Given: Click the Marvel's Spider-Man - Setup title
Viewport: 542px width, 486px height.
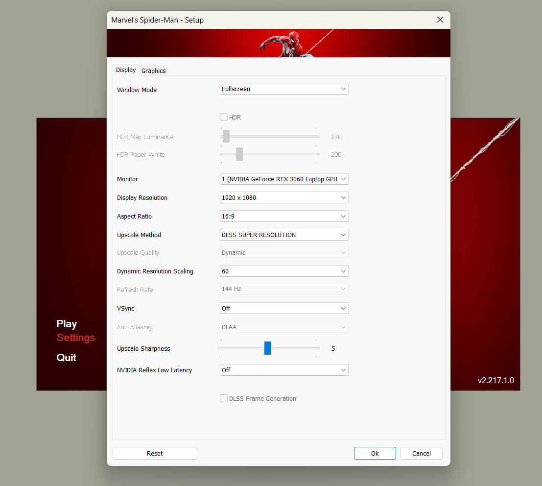Looking at the screenshot, I should [x=157, y=20].
